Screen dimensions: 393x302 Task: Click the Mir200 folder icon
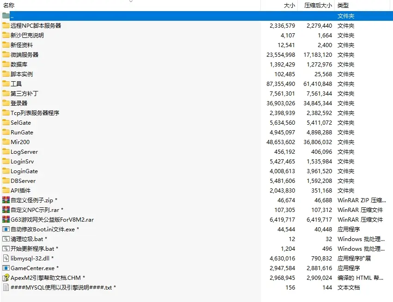6,142
